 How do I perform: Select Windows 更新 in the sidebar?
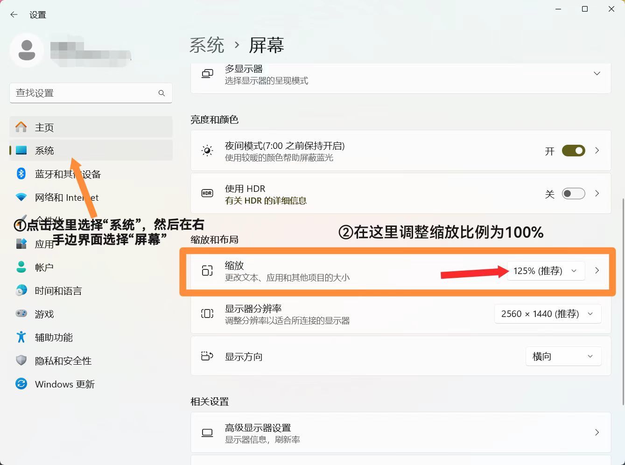pos(91,384)
